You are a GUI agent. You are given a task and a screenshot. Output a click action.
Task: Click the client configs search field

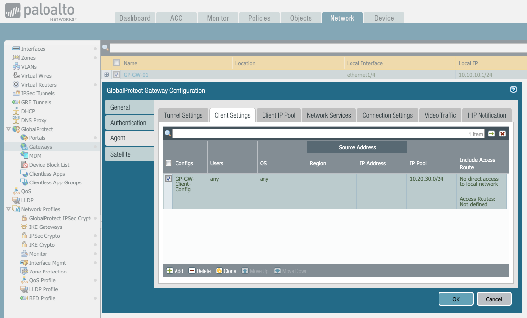tap(321, 134)
